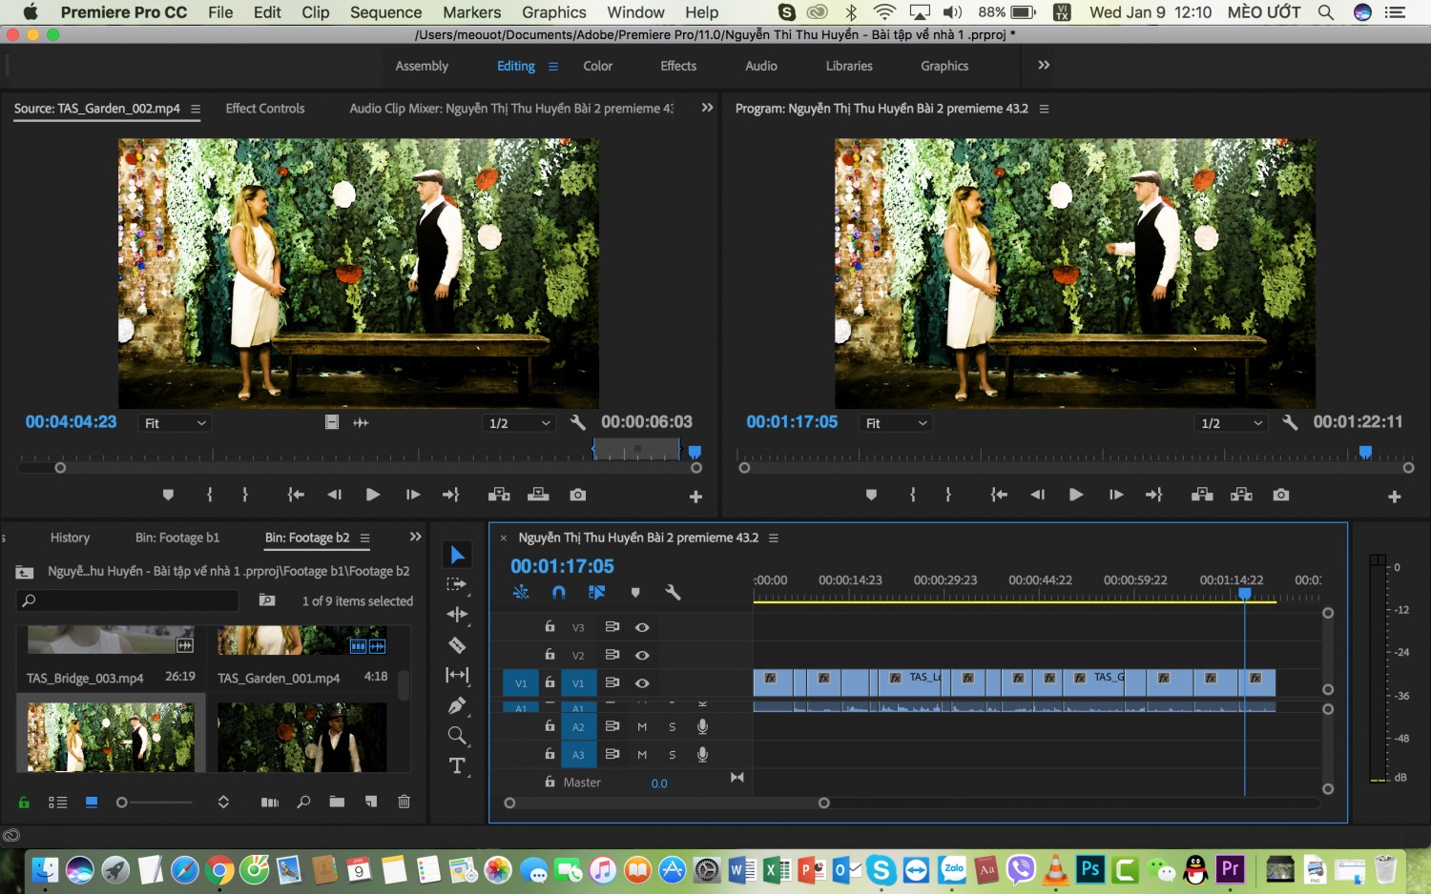
Task: Click the trash icon in Project bin
Action: 404,802
